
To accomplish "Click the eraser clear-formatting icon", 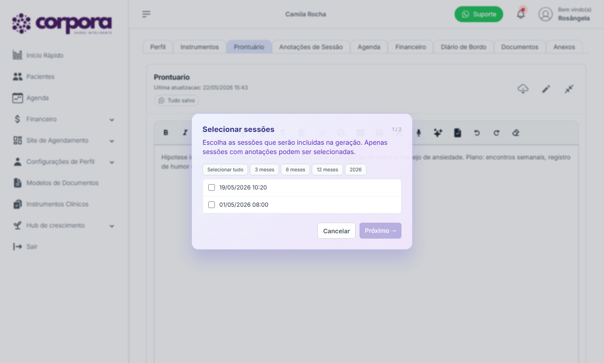I will pos(516,133).
